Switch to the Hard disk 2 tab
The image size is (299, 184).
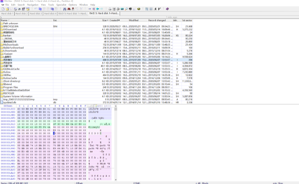[x=22, y=14]
